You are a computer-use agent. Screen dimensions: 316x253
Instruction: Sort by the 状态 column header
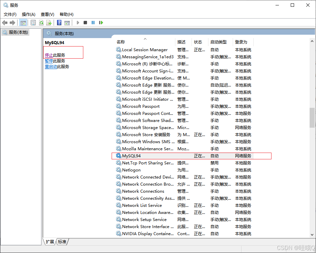pos(200,42)
